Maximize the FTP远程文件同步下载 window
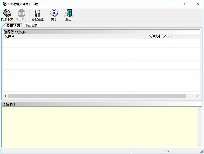Screen dimensions: 204x154 [x=186, y=4]
